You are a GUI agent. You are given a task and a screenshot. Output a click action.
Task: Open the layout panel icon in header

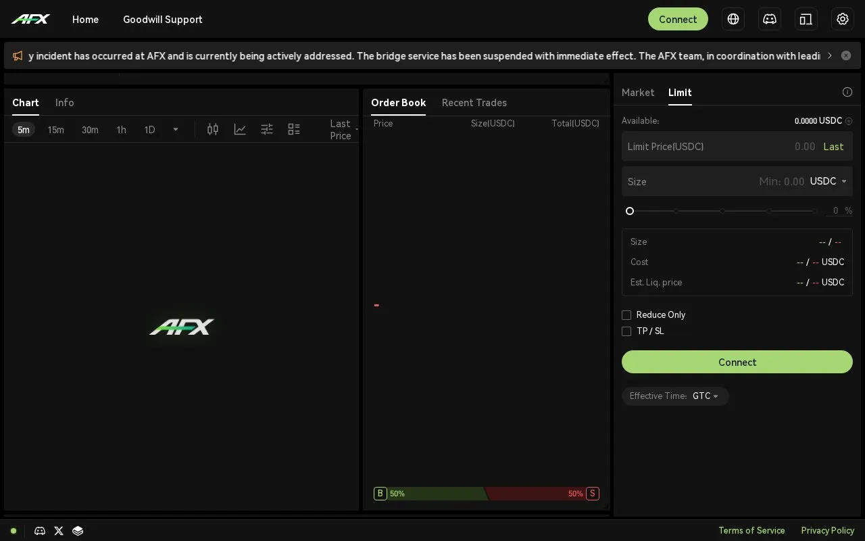click(x=806, y=19)
